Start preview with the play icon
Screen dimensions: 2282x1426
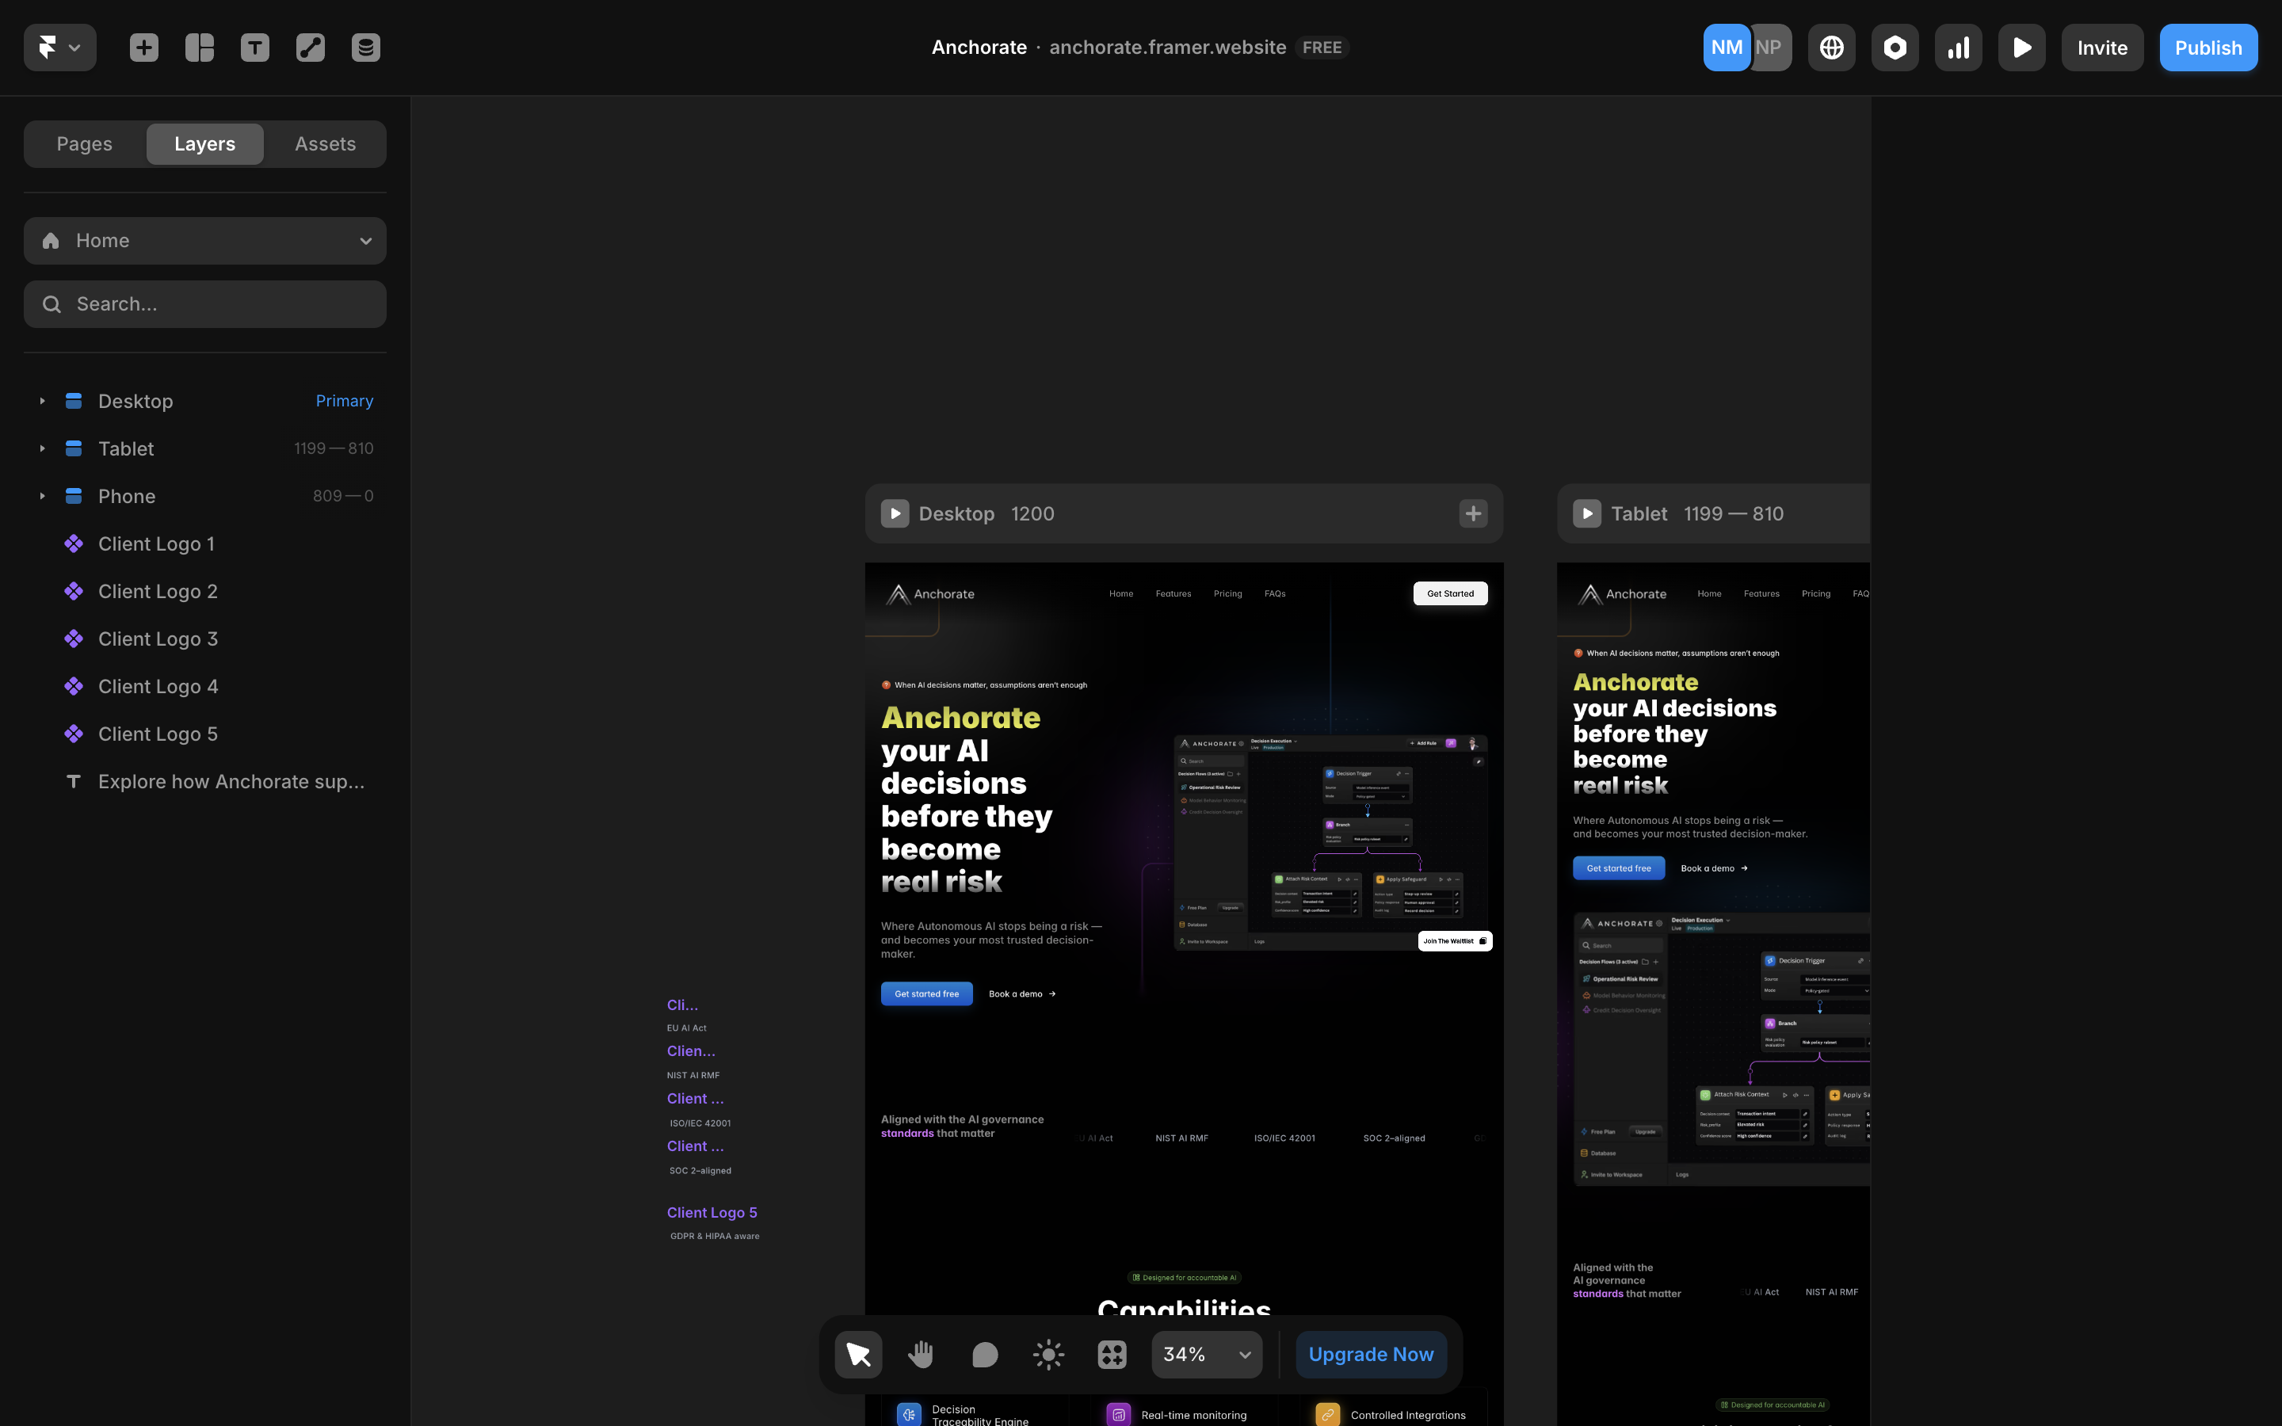click(2021, 46)
